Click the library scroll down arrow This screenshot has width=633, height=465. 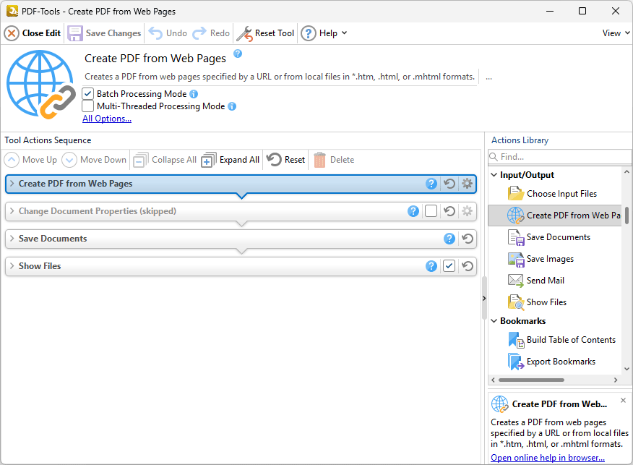click(626, 369)
